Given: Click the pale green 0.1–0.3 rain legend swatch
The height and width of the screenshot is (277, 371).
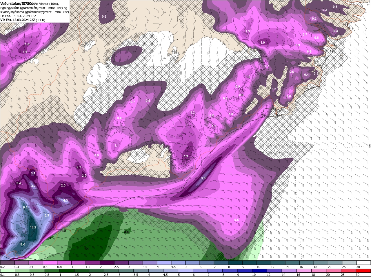Looking at the screenshot, I should click(8, 271).
